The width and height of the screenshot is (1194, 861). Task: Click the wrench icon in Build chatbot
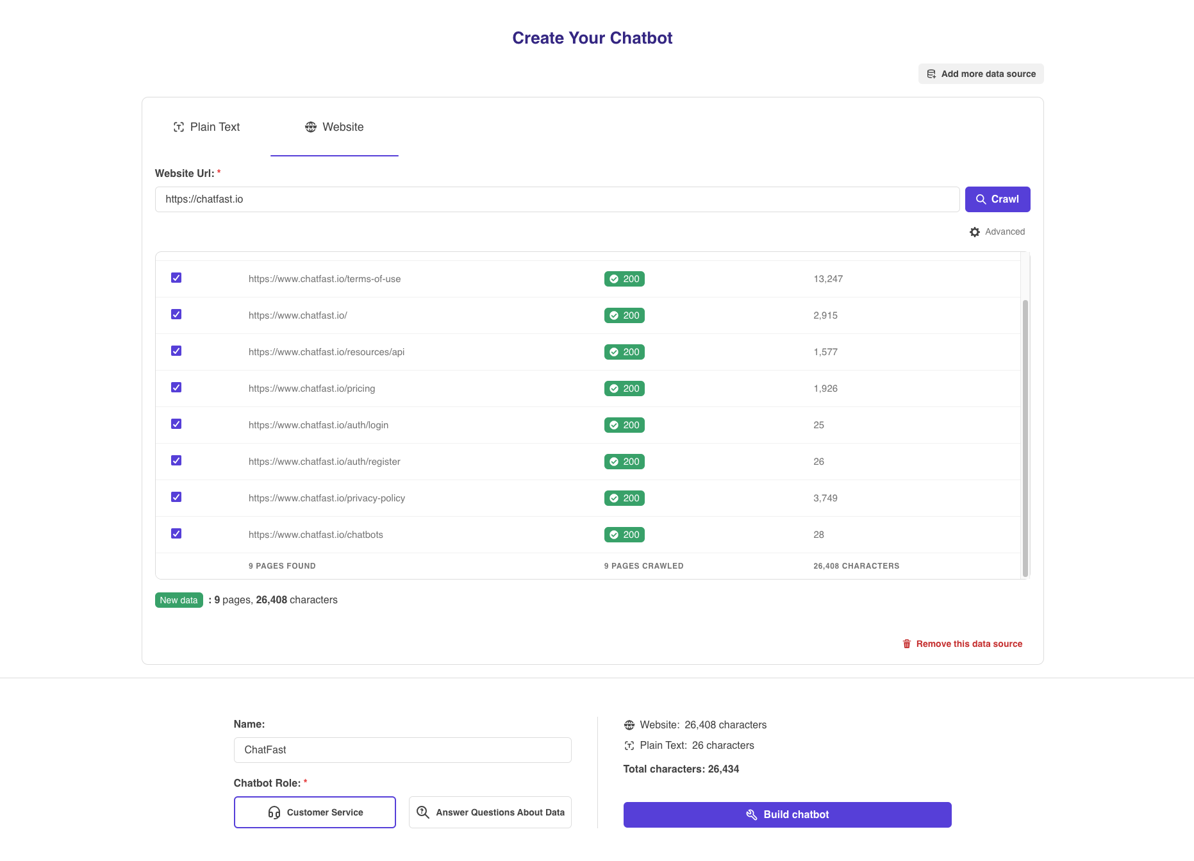[752, 815]
